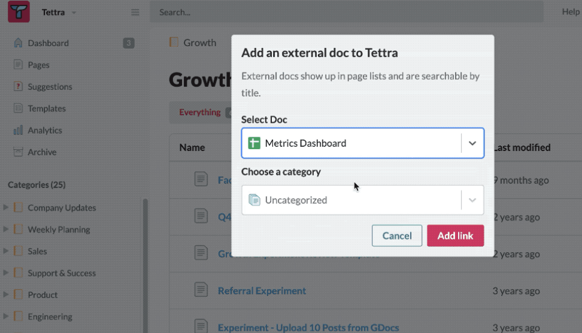Open the Sales category
The image size is (582, 333).
pos(37,252)
